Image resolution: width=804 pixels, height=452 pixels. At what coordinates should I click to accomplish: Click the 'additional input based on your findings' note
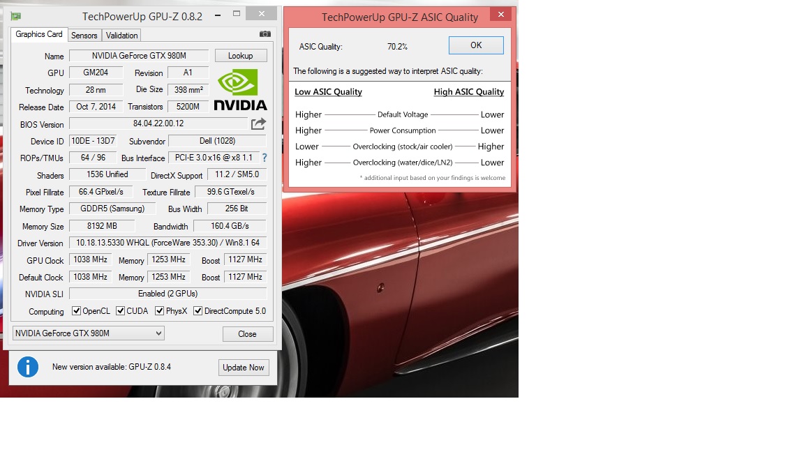pos(433,178)
